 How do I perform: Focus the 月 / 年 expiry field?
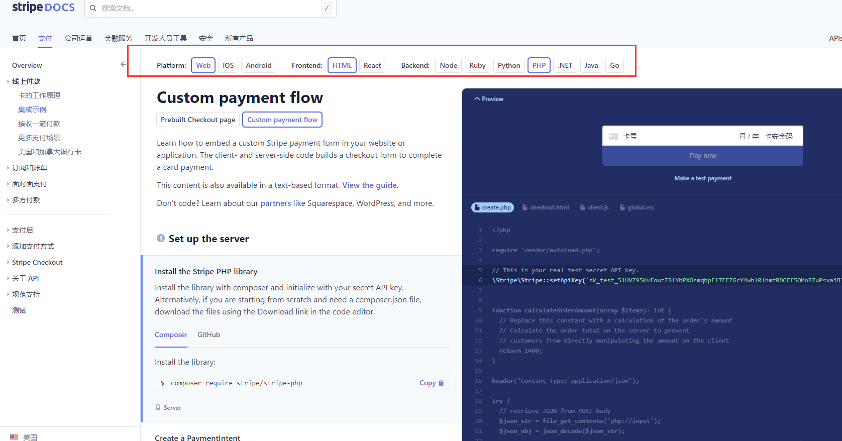coord(749,136)
